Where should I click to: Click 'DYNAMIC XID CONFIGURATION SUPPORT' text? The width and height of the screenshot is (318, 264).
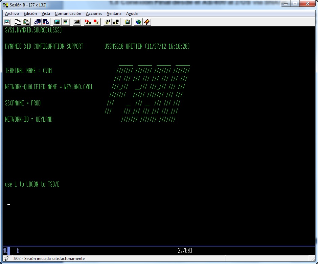coord(44,46)
